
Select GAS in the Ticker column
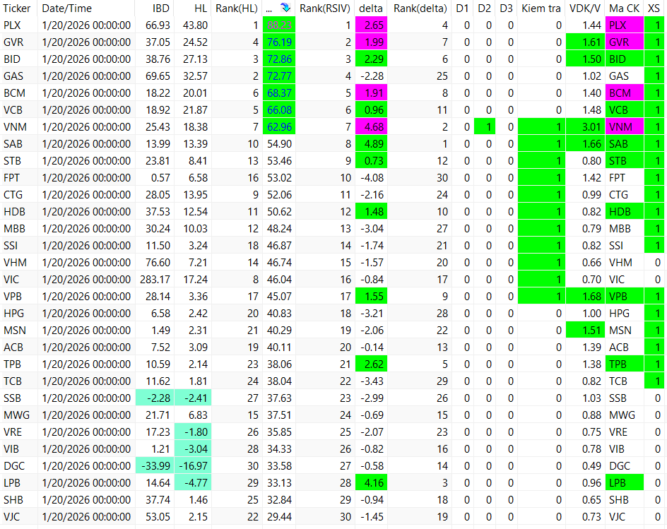pos(13,76)
